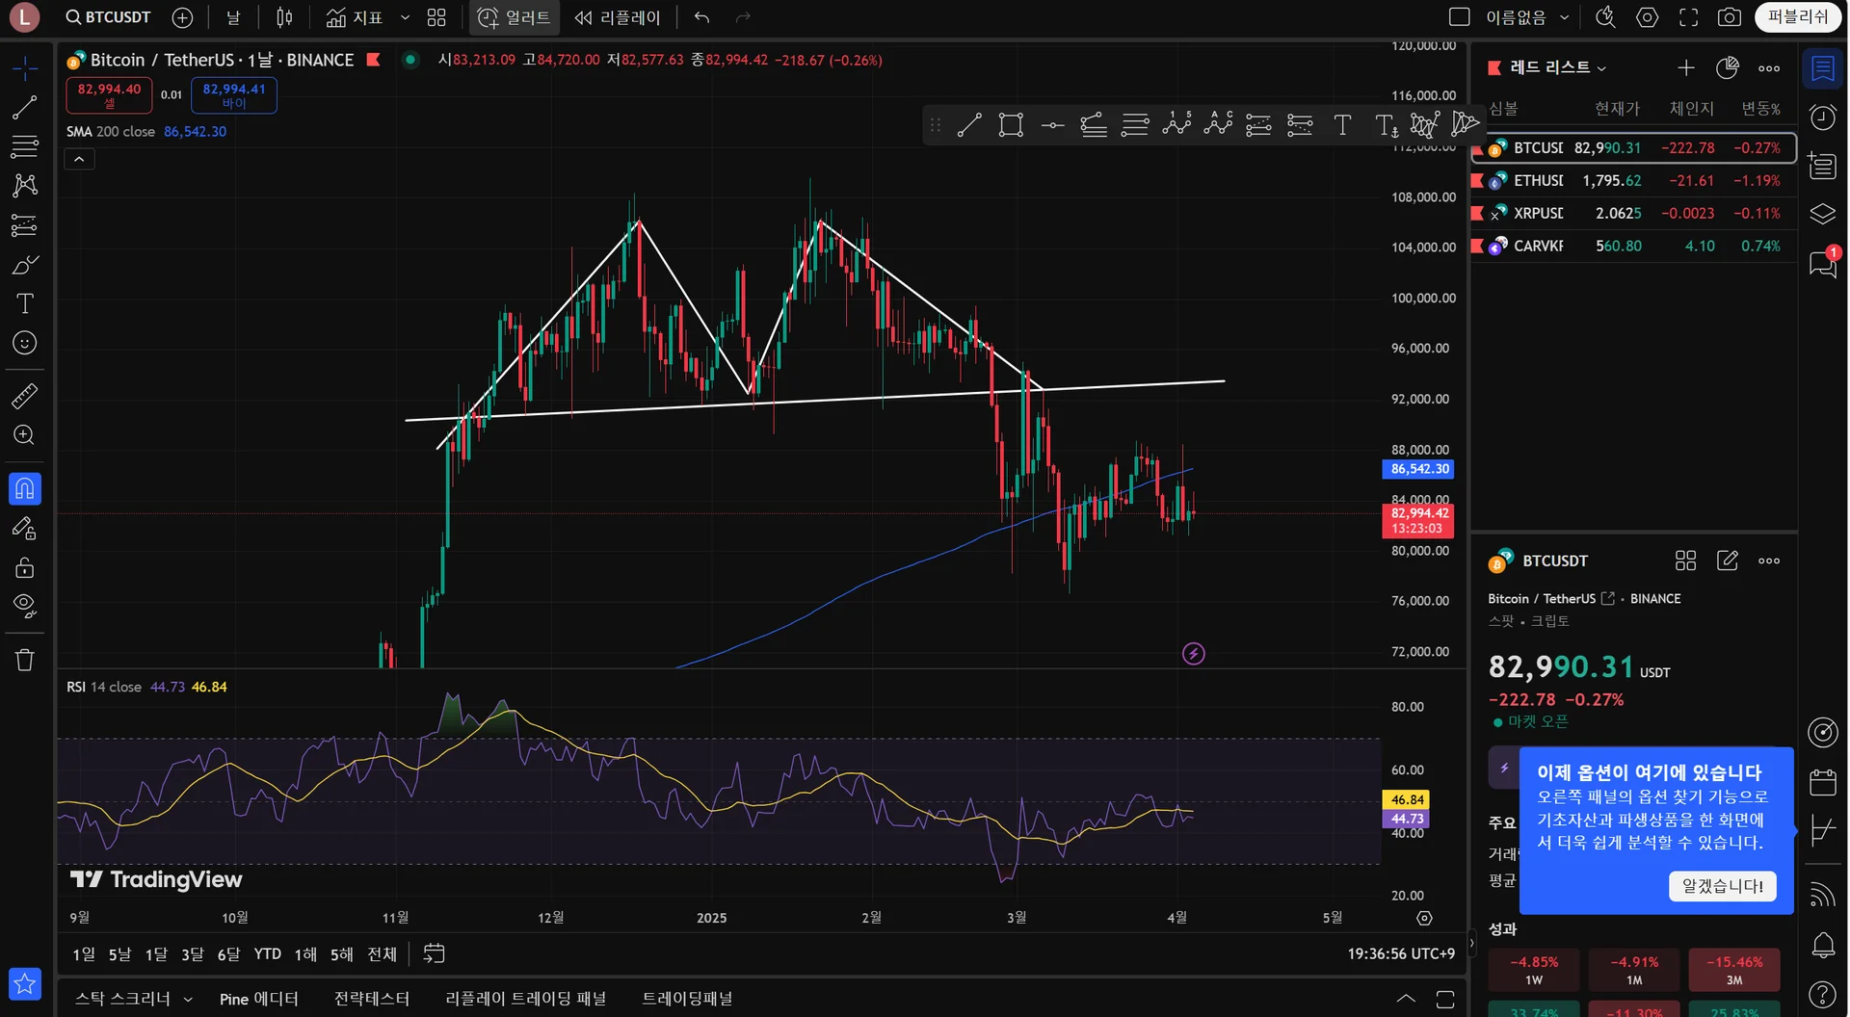Select the horizontal line tool in floating toolbar
1850x1017 pixels.
tap(1053, 125)
